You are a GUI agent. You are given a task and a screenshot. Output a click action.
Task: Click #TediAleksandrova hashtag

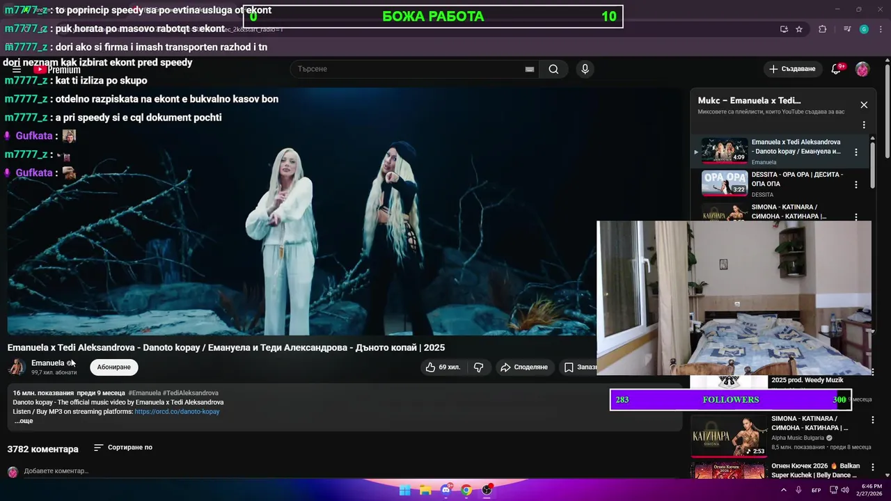point(191,393)
